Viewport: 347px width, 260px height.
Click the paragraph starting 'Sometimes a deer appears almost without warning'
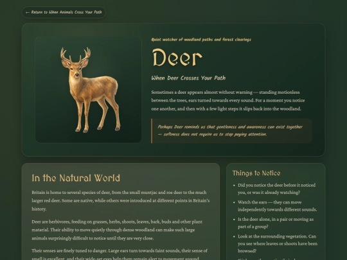(228, 100)
